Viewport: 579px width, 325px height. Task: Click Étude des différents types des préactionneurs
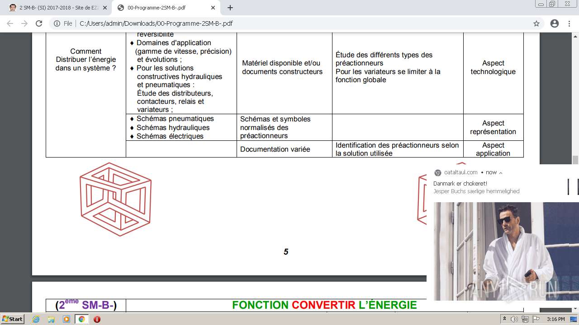tap(384, 59)
